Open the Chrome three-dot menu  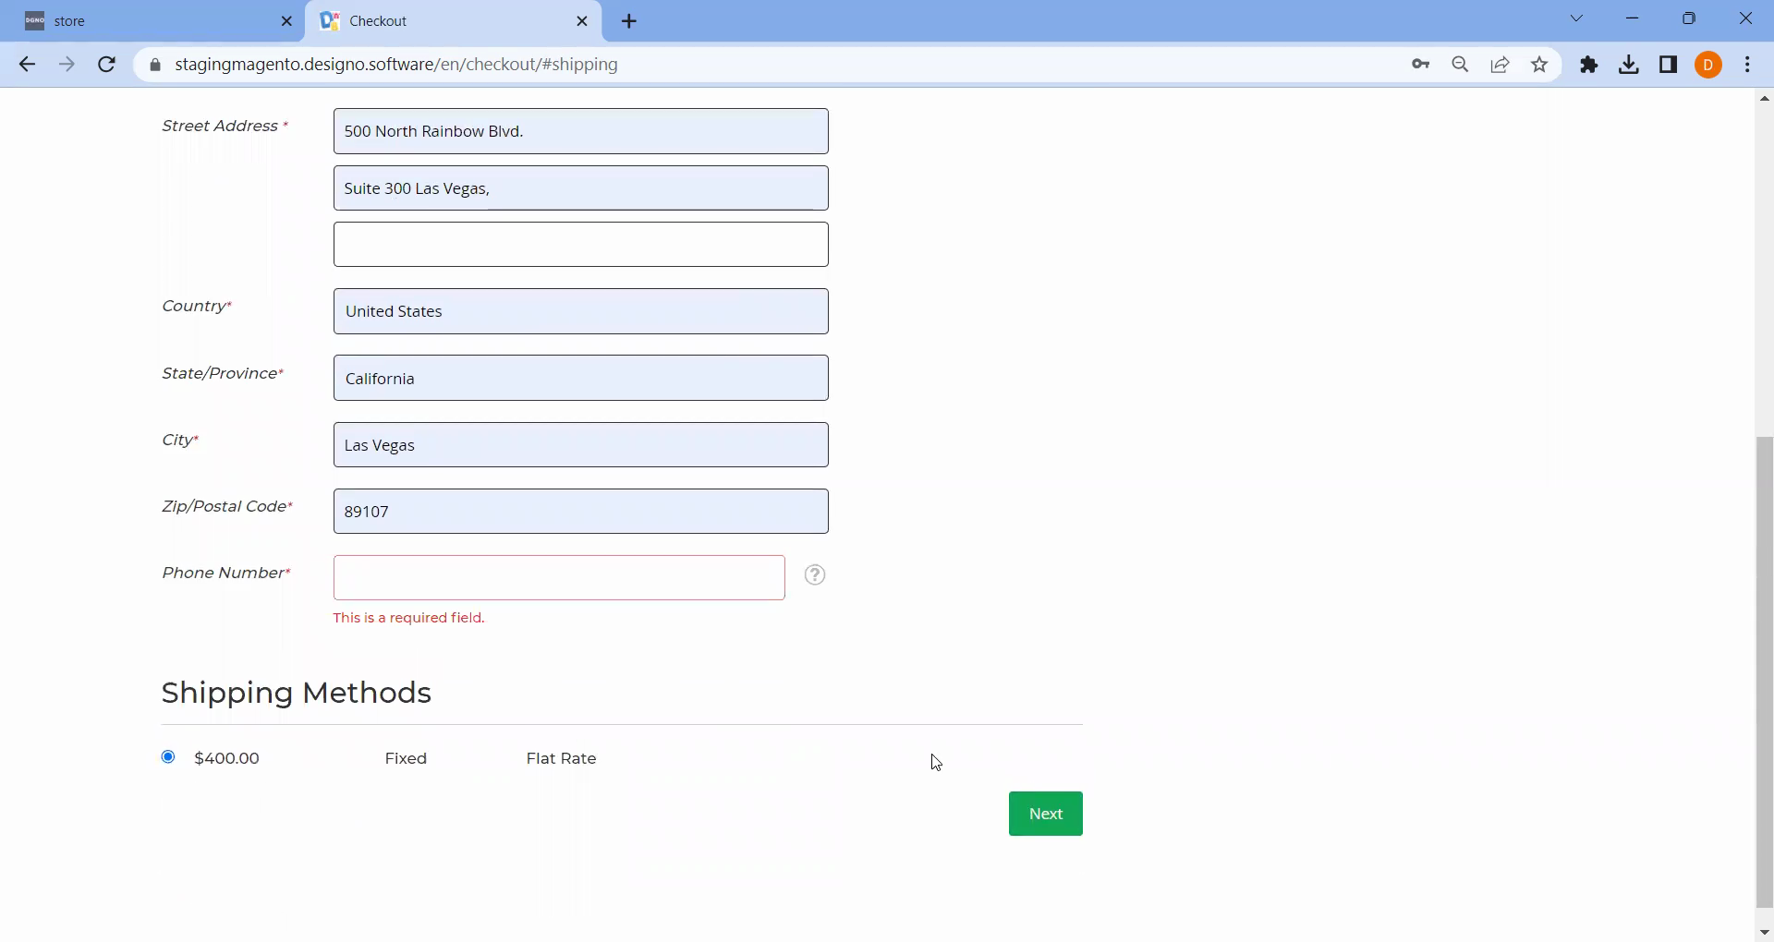click(1747, 65)
